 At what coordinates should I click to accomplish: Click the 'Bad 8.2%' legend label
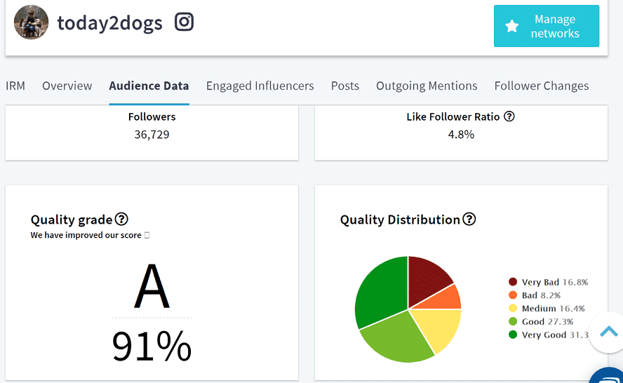(541, 295)
